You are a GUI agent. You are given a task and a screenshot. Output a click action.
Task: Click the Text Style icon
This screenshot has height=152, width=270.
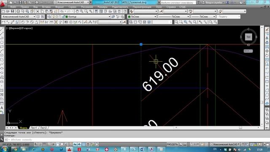(131, 11)
